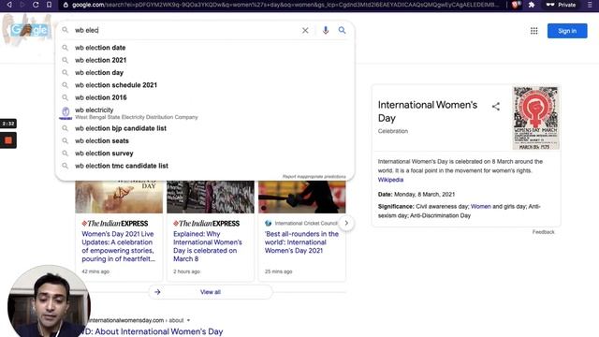The image size is (599, 337).
Task: Open 'About International Women's Day' result
Action: pyautogui.click(x=152, y=331)
